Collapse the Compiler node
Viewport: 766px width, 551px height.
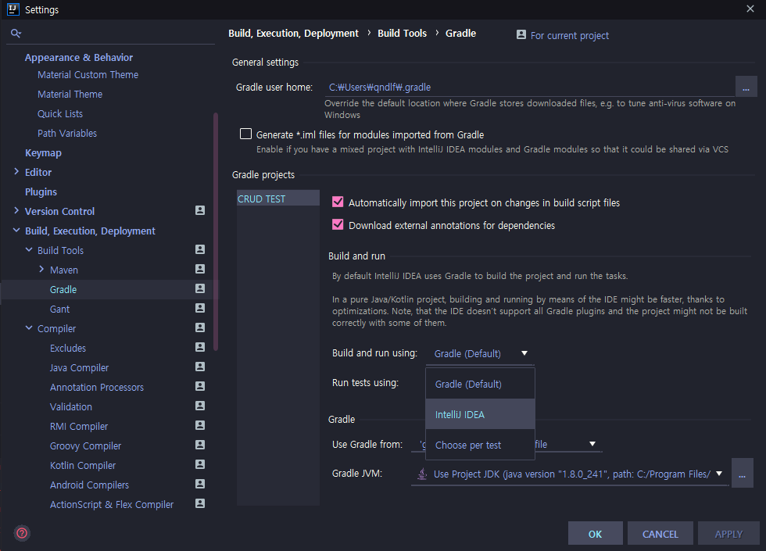coord(29,327)
